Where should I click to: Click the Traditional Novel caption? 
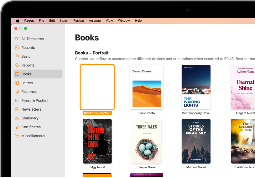pyautogui.click(x=244, y=167)
